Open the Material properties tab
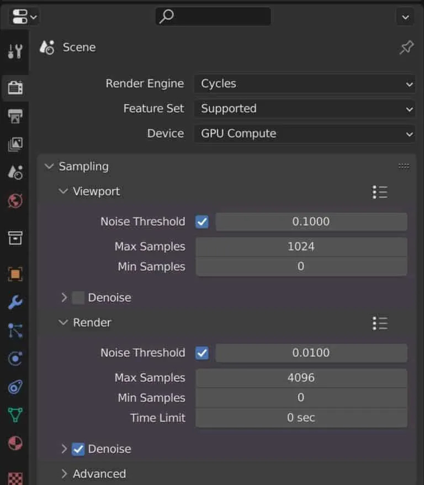 coord(15,443)
